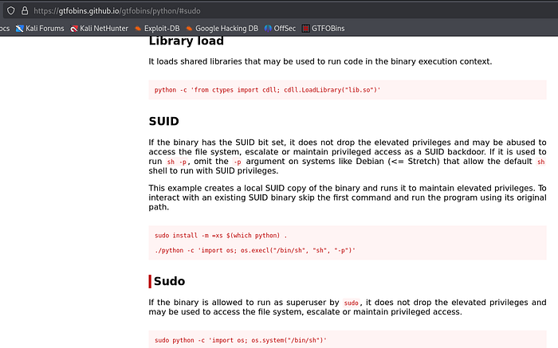Click the 'This example creates a local SUID' paragraph
Viewport: 558px width, 348px height.
[x=348, y=197]
